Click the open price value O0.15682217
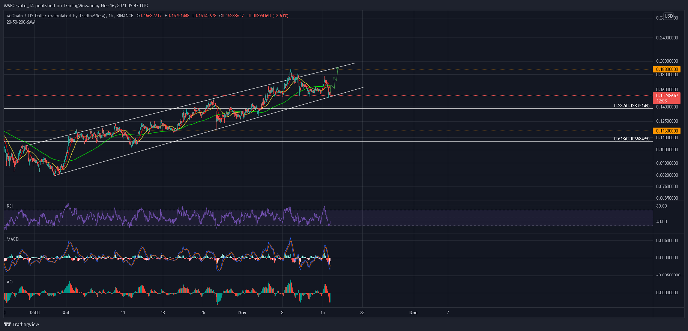The height and width of the screenshot is (331, 688). tap(149, 16)
